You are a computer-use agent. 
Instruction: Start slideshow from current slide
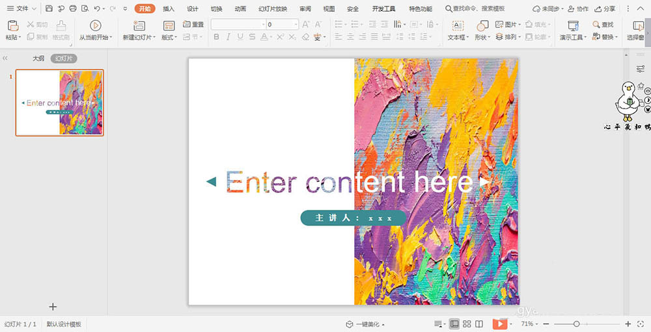point(96,26)
